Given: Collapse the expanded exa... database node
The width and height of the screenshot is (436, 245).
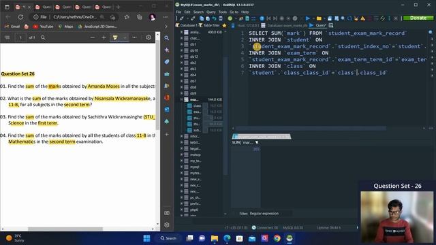Looking at the screenshot, I should (182, 99).
